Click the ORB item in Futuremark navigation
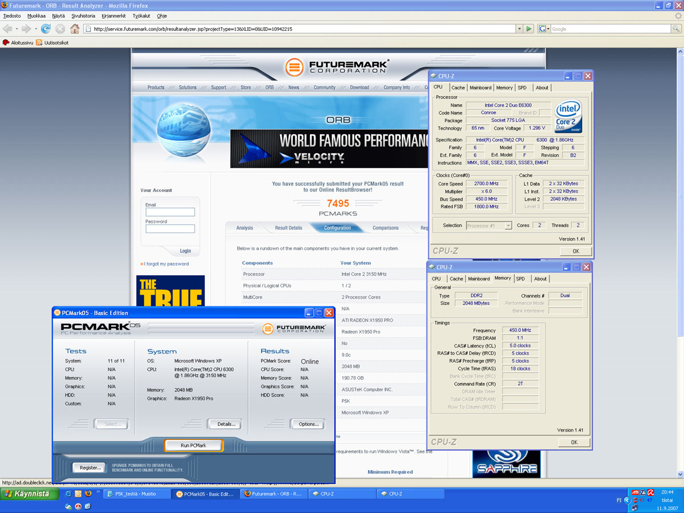Screen dimensions: 684x513 pyautogui.click(x=270, y=88)
